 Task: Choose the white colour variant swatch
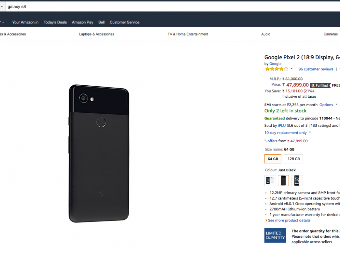point(270,180)
